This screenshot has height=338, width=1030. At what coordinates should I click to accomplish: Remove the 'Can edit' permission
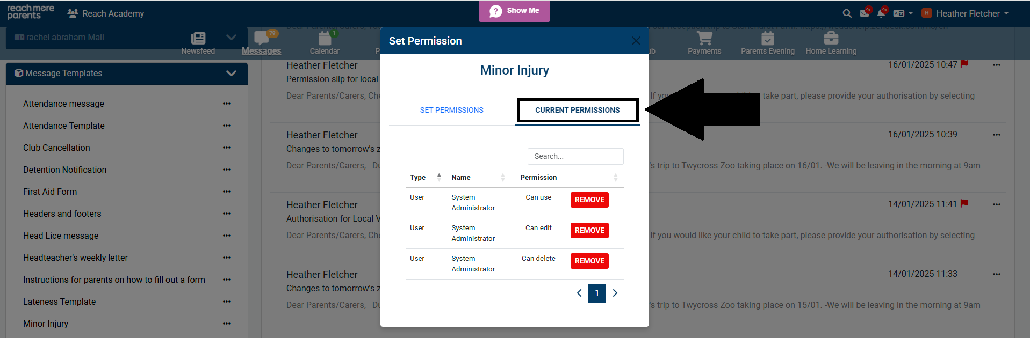pos(589,230)
